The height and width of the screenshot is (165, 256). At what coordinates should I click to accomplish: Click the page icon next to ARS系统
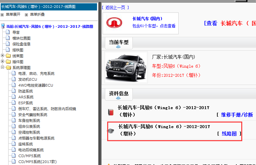[14, 97]
